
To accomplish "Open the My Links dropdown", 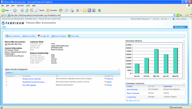I will 165,19.
